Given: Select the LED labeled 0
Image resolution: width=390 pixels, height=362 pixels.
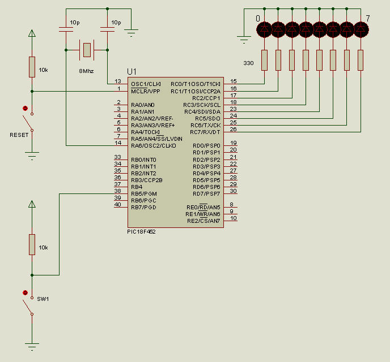Looking at the screenshot, I should click(264, 29).
